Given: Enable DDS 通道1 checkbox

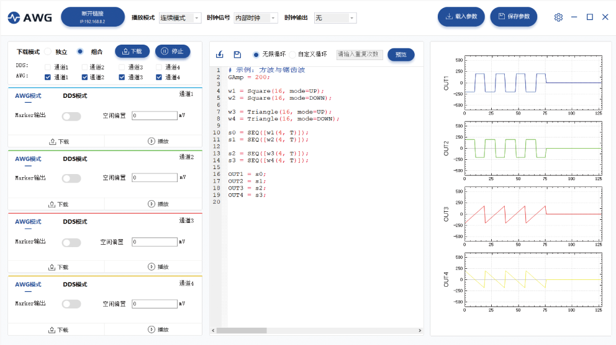Looking at the screenshot, I should 48,68.
